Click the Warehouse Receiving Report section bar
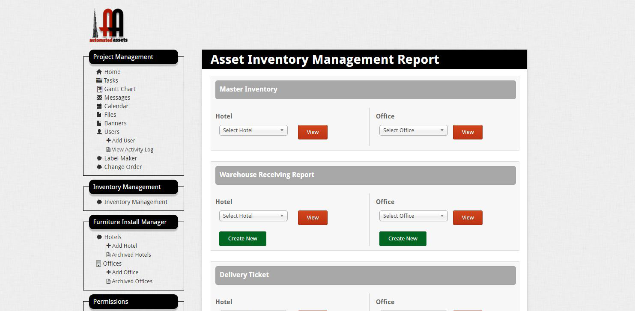This screenshot has width=635, height=311. coord(365,175)
